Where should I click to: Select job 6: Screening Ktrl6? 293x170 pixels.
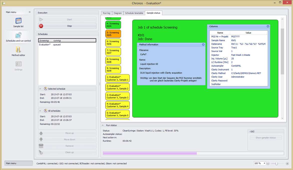tap(113, 42)
